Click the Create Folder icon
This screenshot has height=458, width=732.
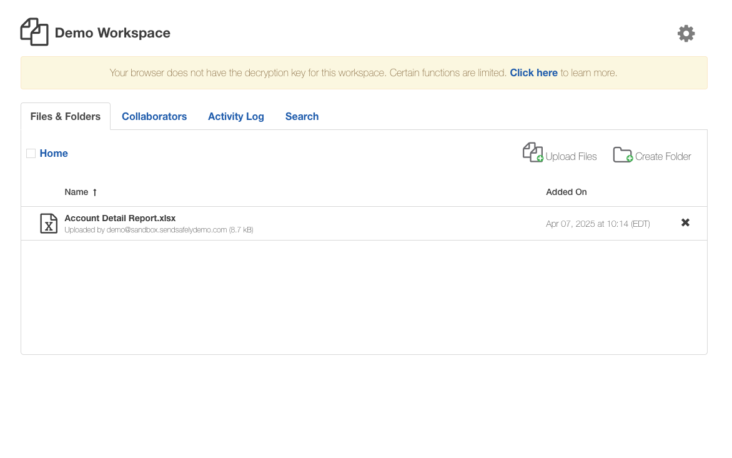click(623, 154)
